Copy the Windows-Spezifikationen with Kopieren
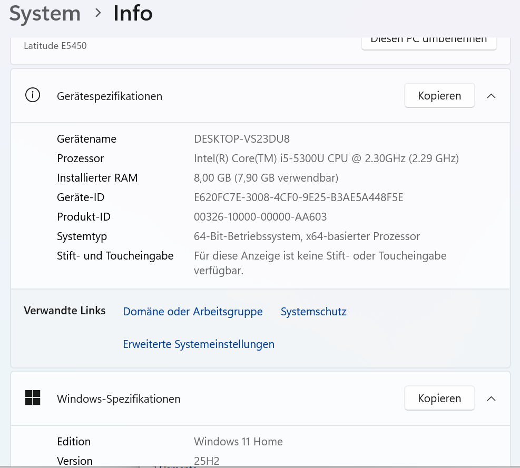 [439, 398]
